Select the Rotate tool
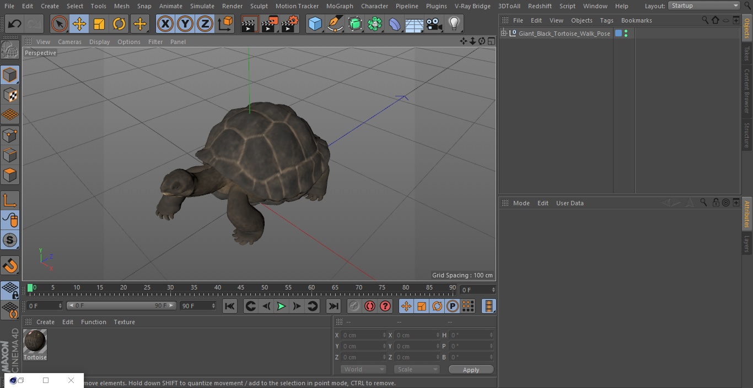753x388 pixels. pyautogui.click(x=119, y=24)
